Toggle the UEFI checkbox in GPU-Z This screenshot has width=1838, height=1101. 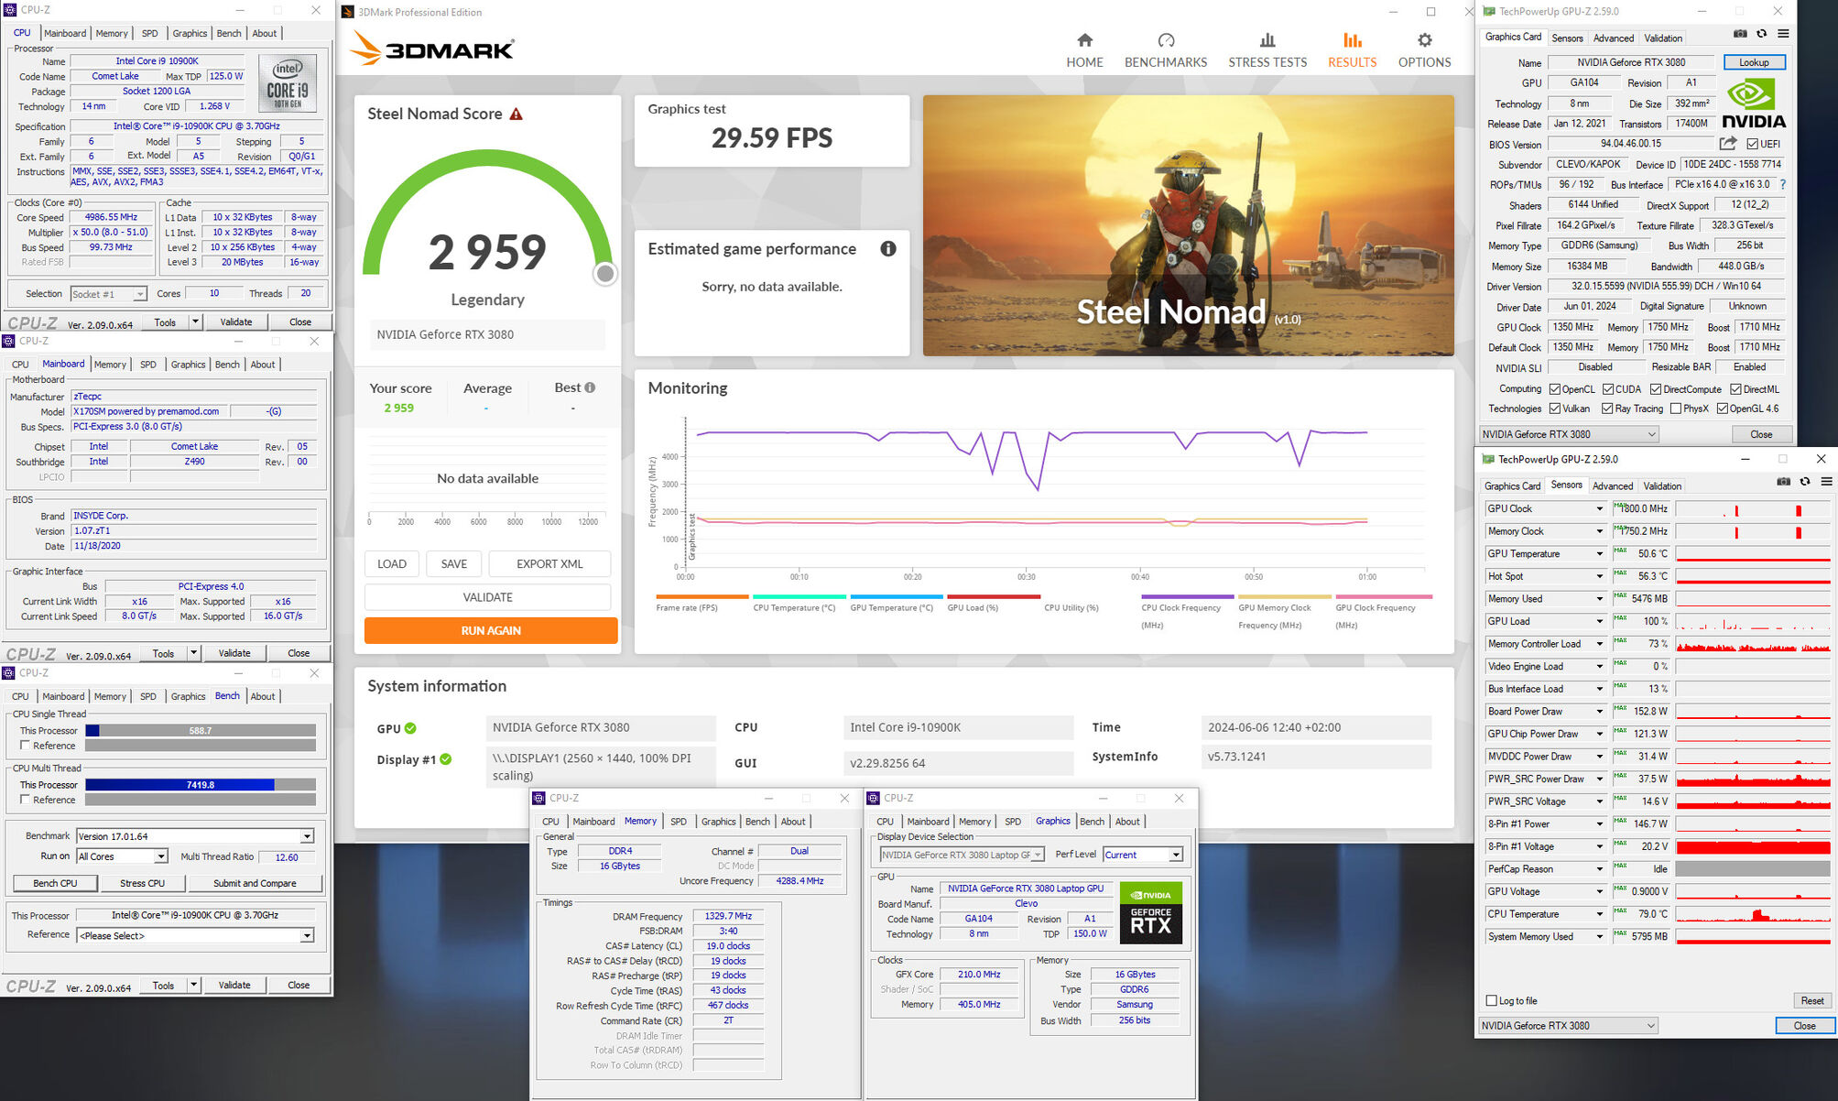point(1752,144)
